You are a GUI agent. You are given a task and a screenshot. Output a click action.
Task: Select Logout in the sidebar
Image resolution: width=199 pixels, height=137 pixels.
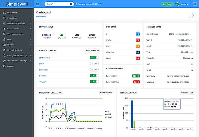(17, 66)
